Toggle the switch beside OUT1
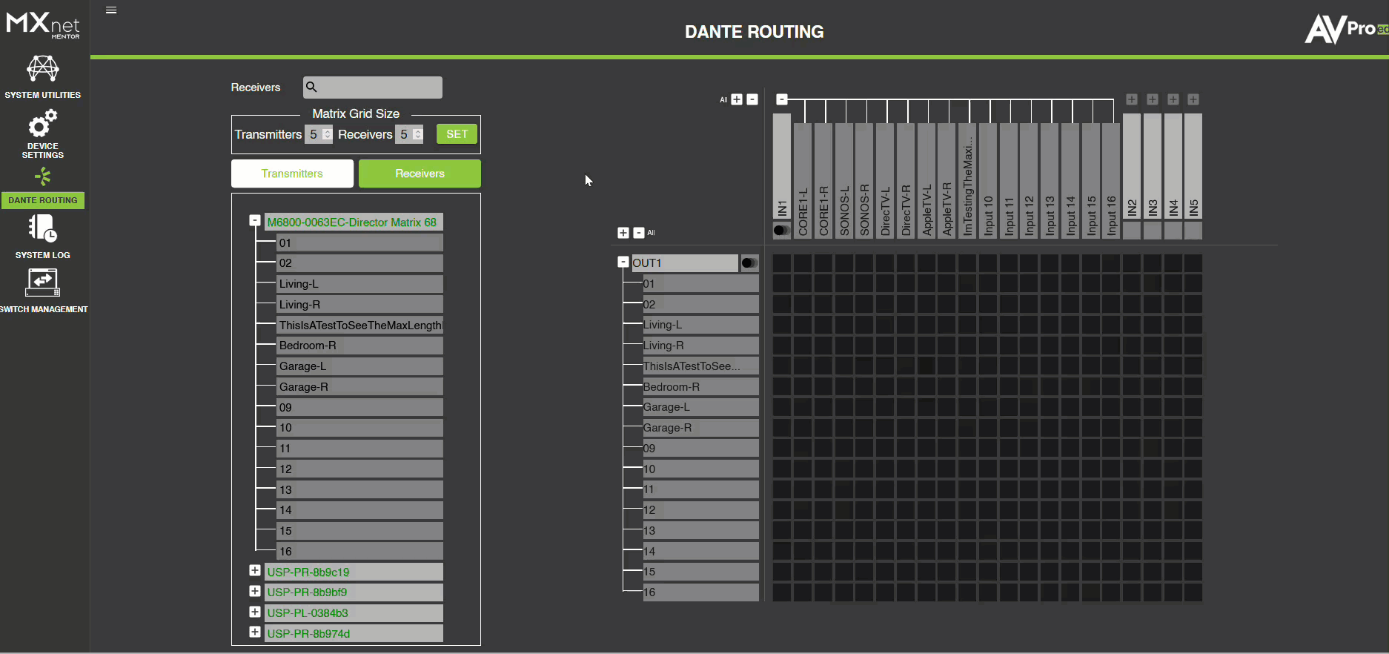 749,263
